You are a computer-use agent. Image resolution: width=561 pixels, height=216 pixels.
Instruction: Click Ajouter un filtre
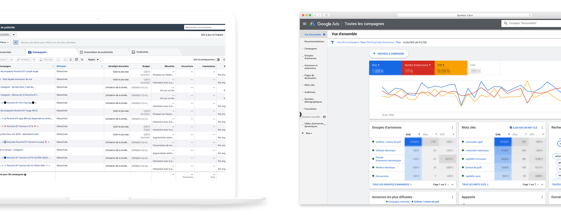coord(415,43)
